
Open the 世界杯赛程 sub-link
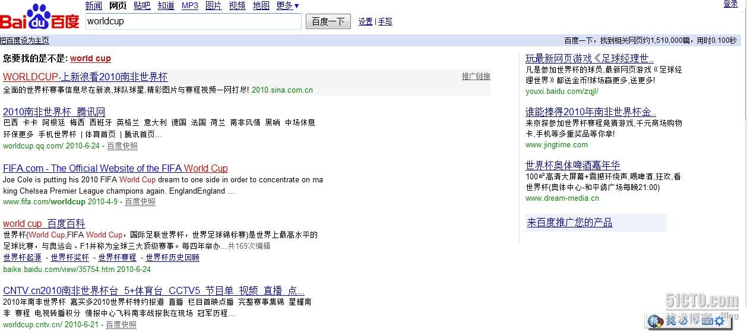click(118, 257)
